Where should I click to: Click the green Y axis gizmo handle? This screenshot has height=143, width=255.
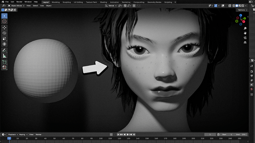click(x=245, y=18)
